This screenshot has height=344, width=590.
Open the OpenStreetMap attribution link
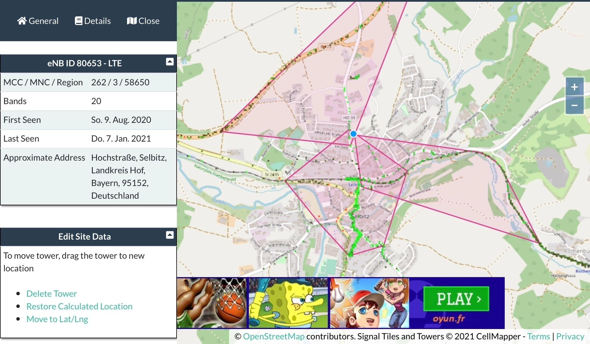(x=273, y=336)
